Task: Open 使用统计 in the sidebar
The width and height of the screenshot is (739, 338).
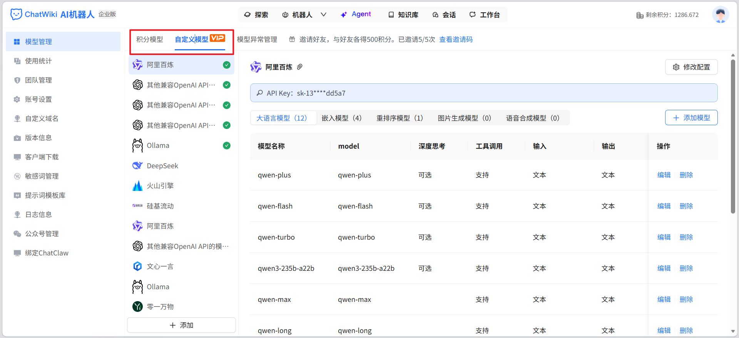Action: pos(63,61)
